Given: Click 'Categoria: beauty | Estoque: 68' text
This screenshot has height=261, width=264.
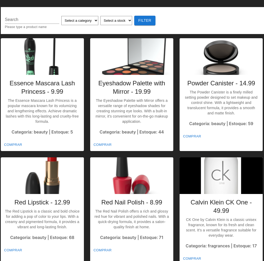Looking at the screenshot, I should [x=42, y=237].
